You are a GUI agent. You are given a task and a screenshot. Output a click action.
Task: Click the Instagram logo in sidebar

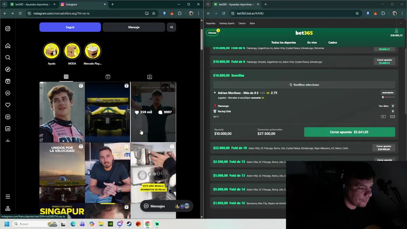tap(8, 29)
